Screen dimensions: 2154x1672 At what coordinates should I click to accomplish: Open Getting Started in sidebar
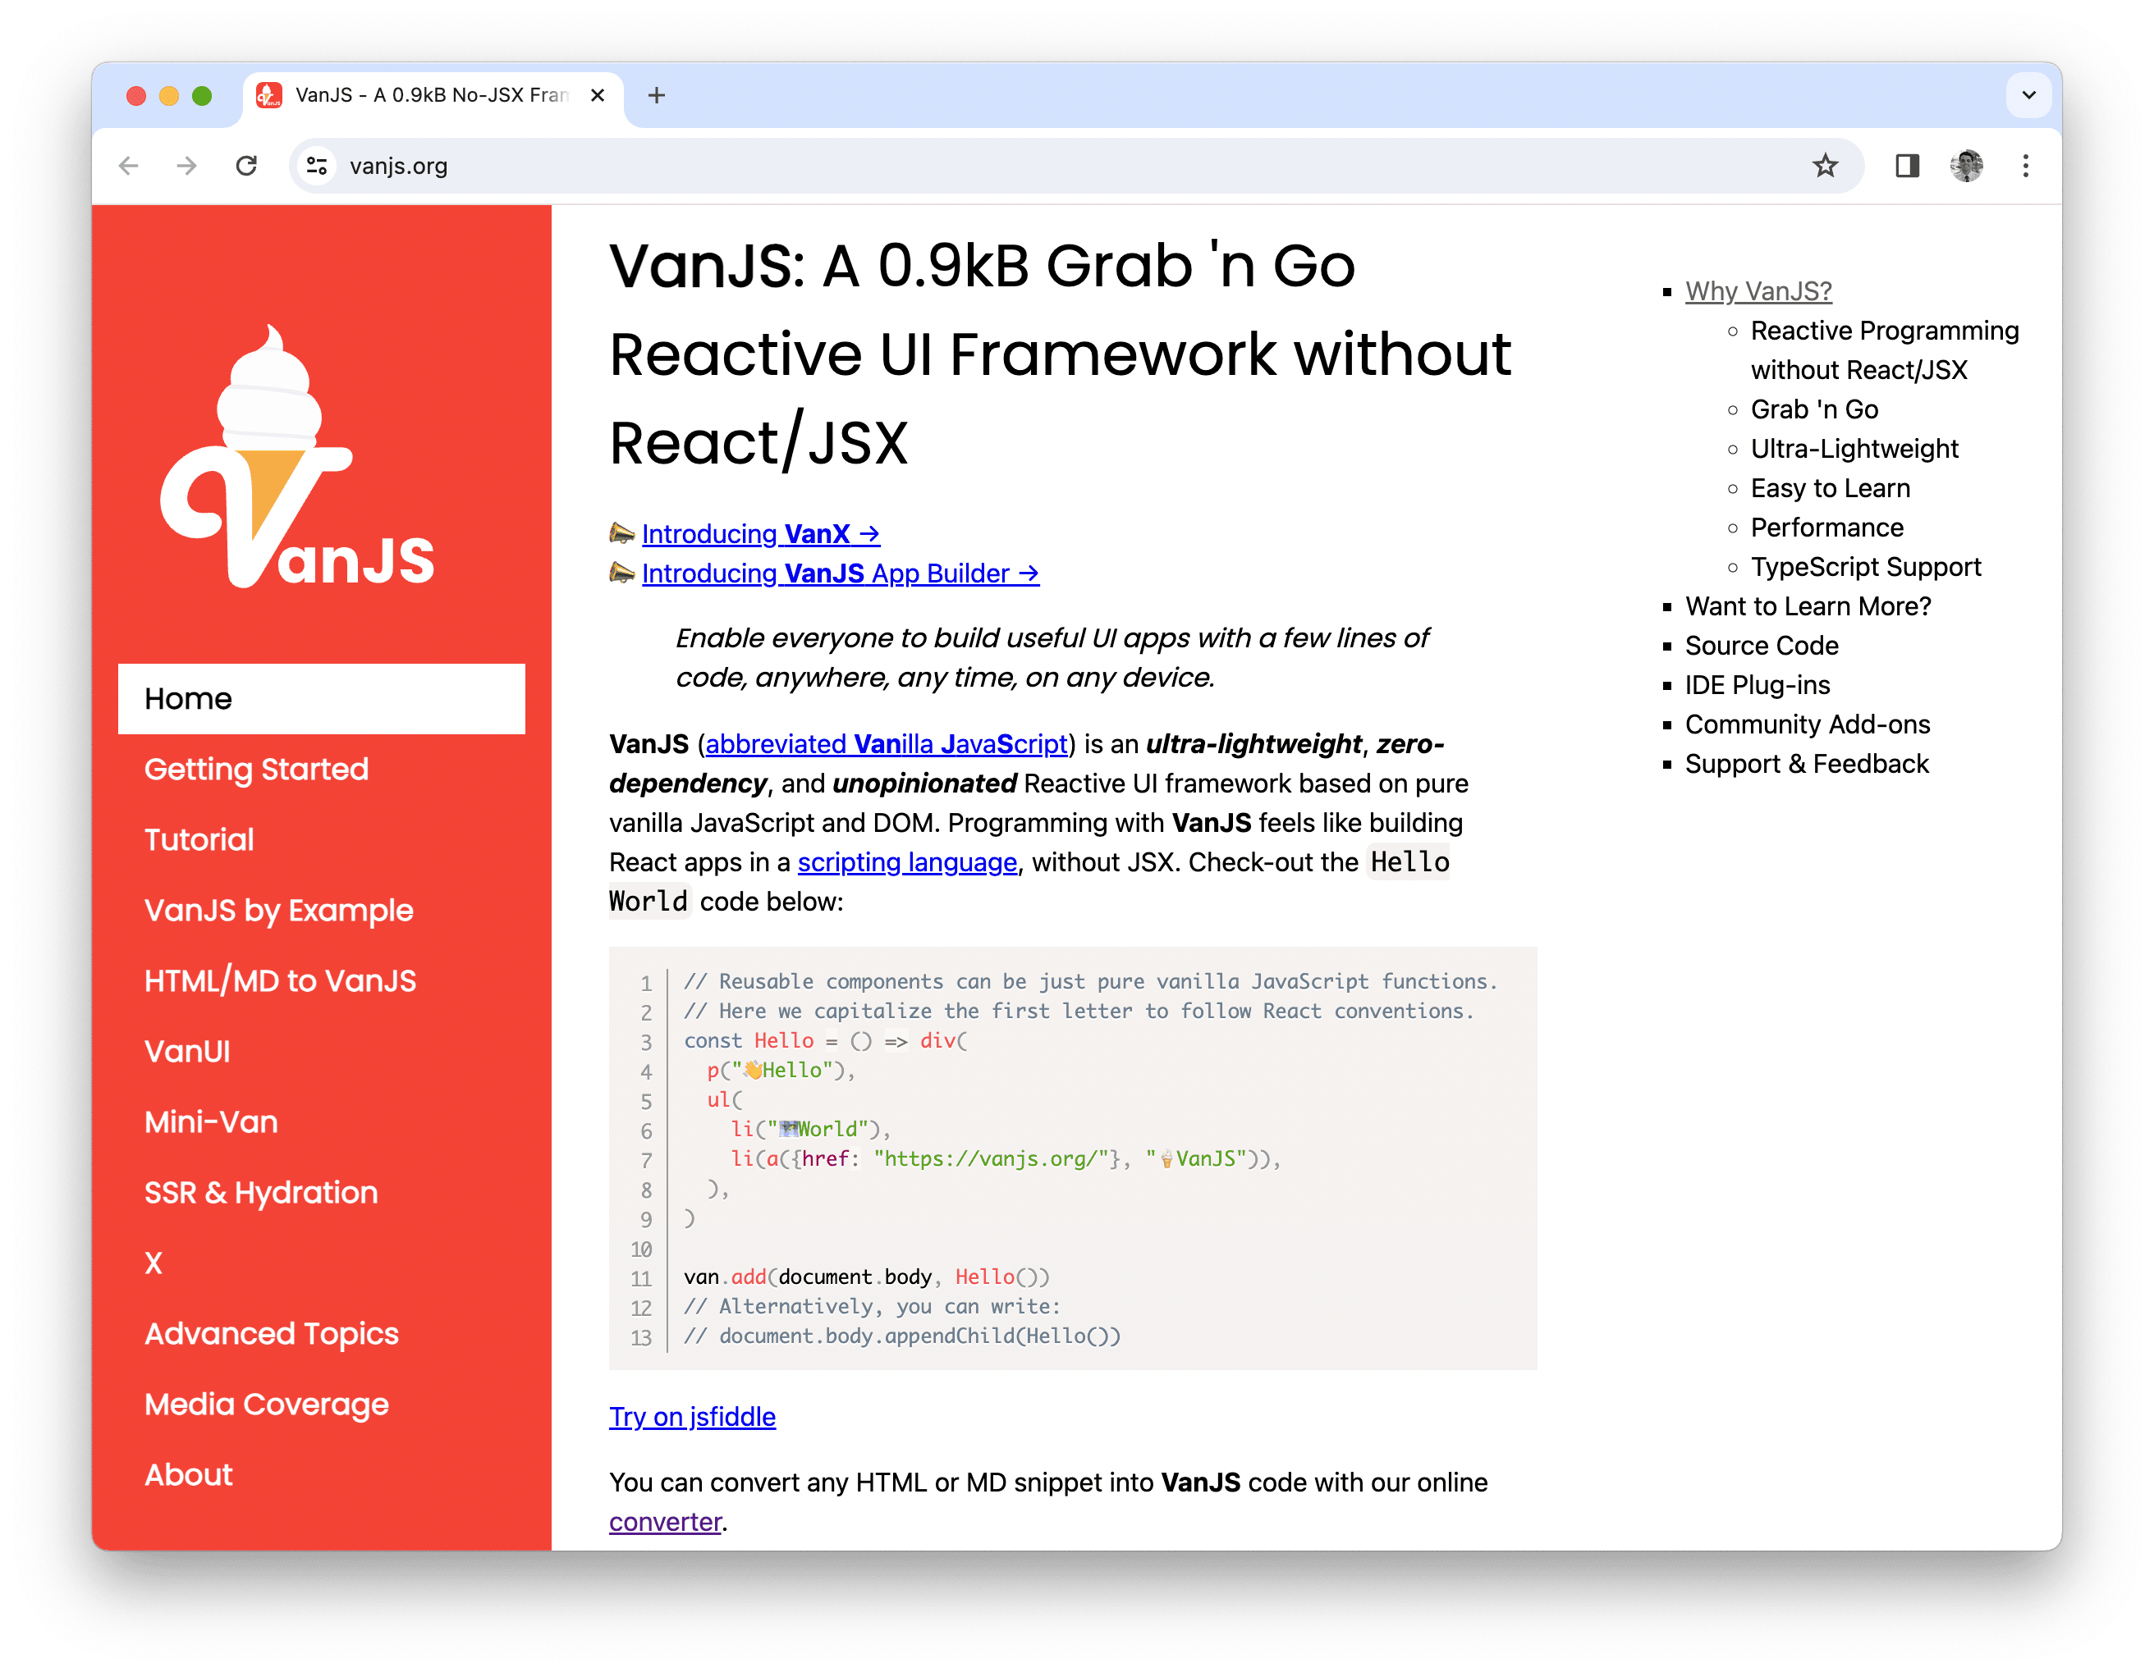click(x=256, y=769)
